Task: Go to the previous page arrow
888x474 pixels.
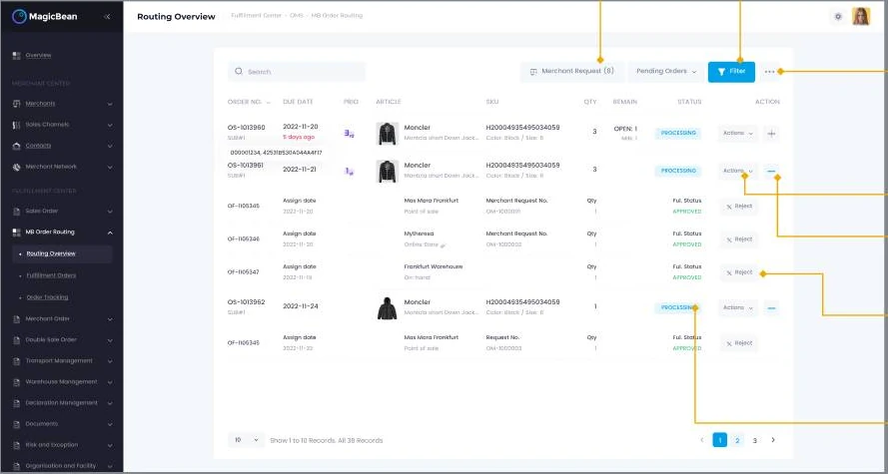Action: 701,440
